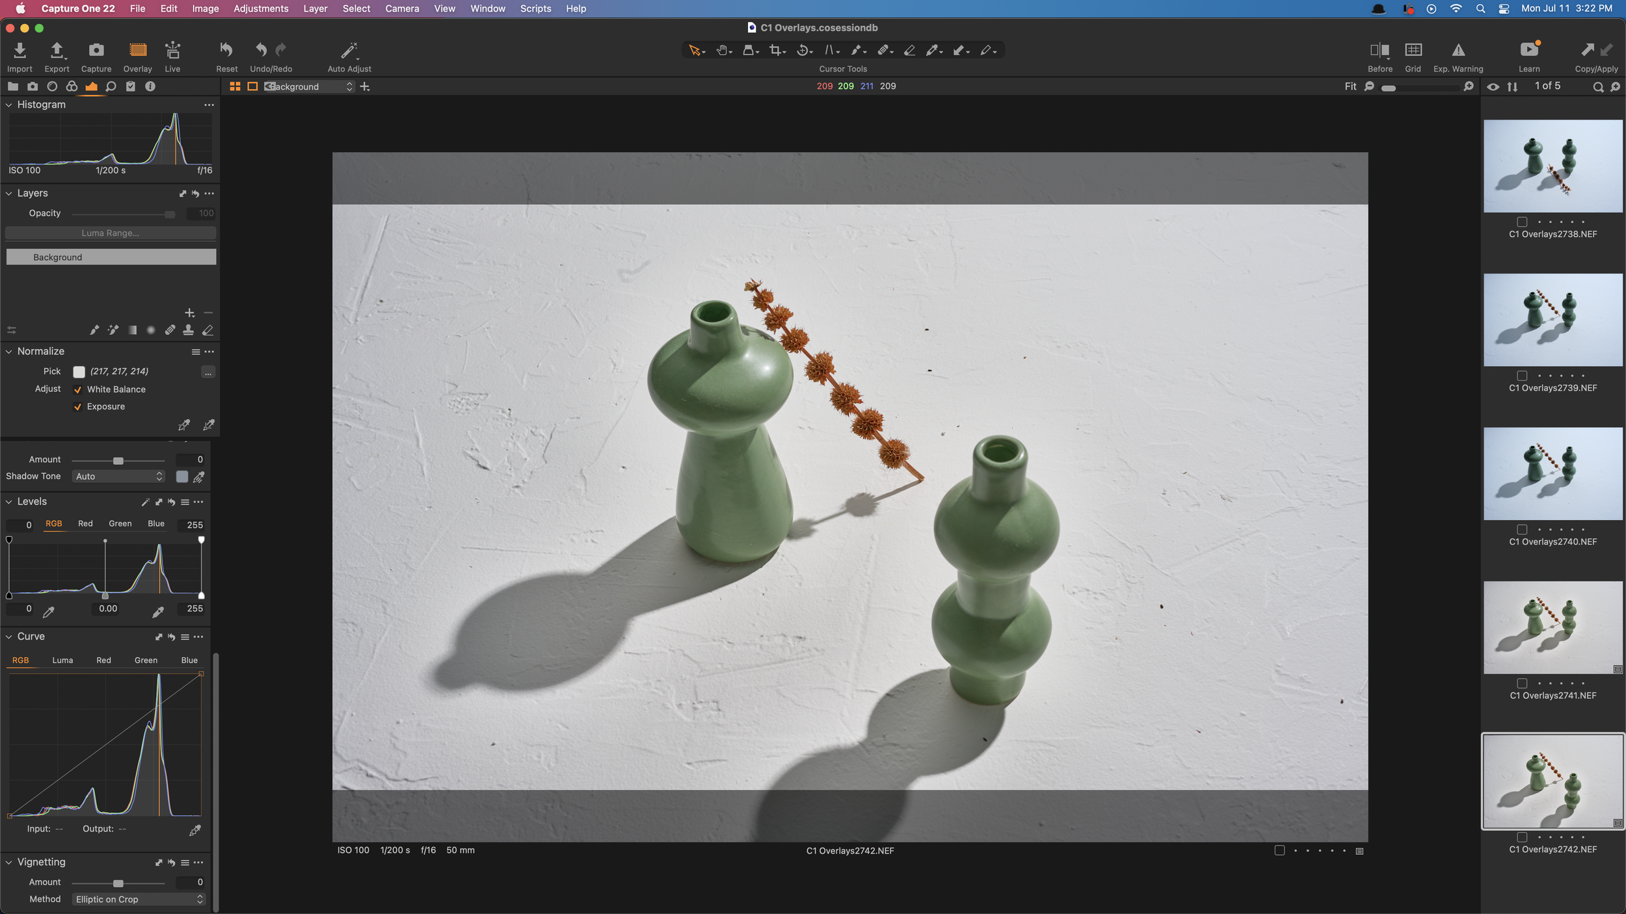Click the Overlay toolbar icon
The image size is (1626, 914).
point(137,51)
